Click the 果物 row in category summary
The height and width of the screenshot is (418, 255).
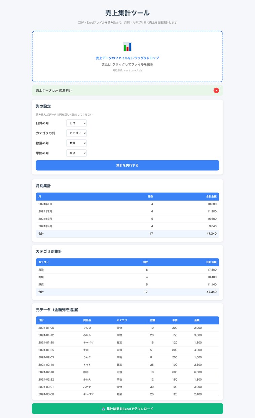pos(128,270)
